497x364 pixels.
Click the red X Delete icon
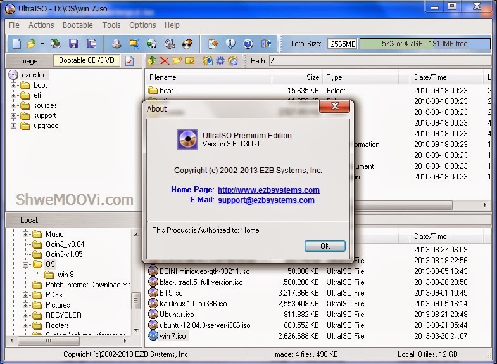click(x=165, y=61)
